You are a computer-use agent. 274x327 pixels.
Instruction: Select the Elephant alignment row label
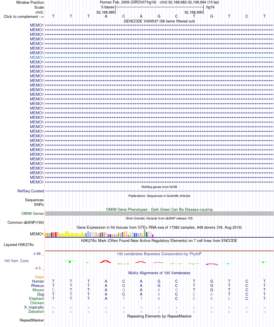(37, 299)
